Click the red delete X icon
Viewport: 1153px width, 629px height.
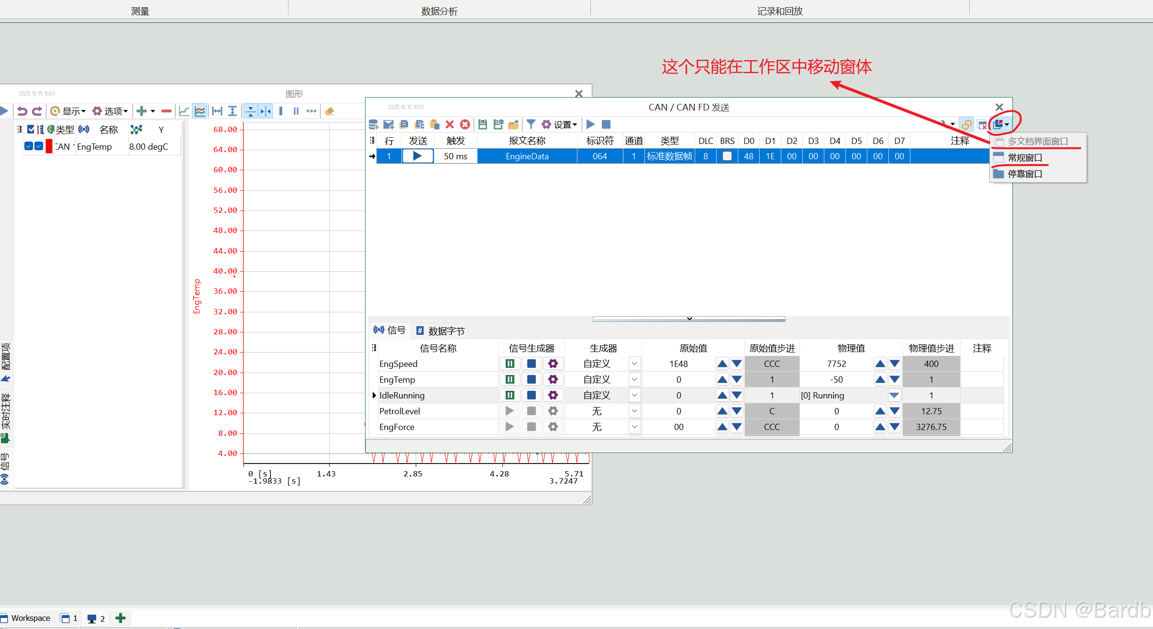449,124
